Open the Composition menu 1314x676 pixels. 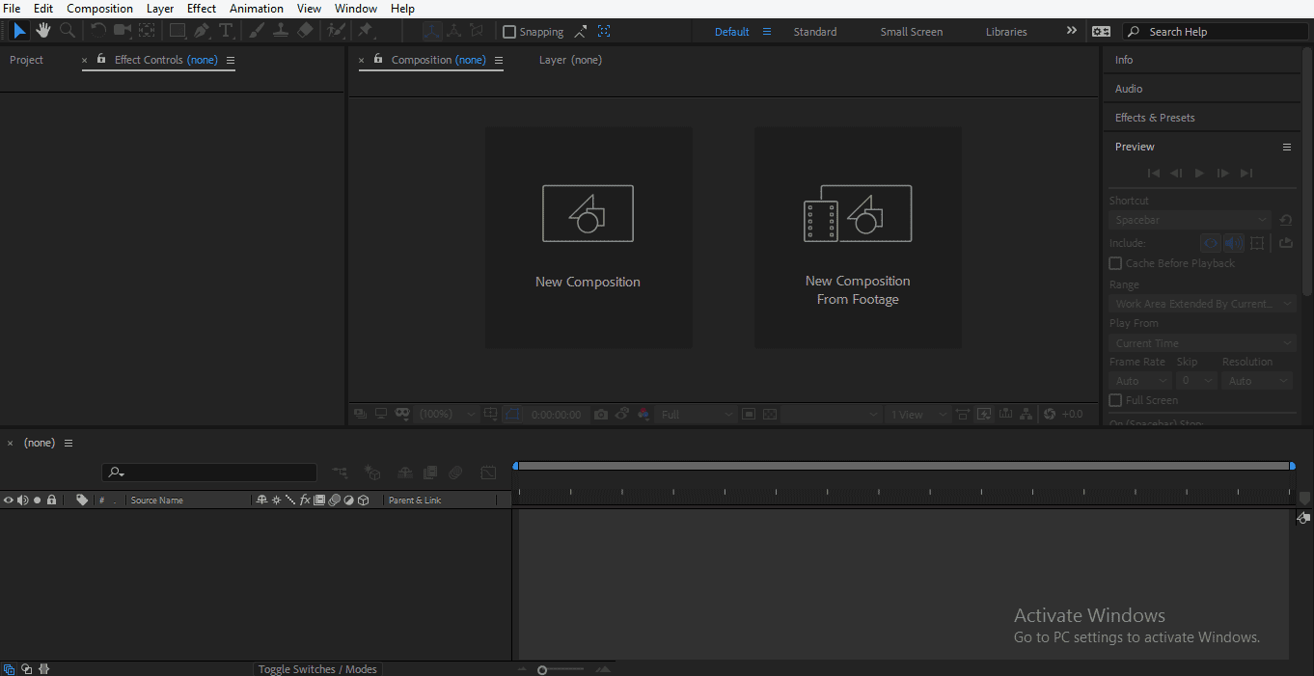(99, 8)
